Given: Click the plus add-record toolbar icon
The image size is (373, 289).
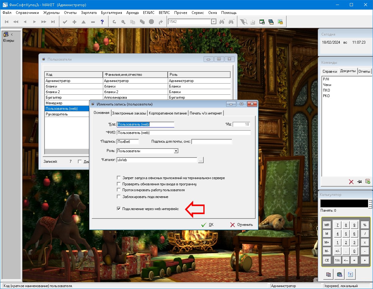Looking at the screenshot, I should tap(74, 22).
